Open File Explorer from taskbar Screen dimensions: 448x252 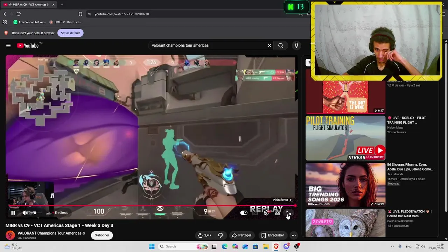[266, 246]
